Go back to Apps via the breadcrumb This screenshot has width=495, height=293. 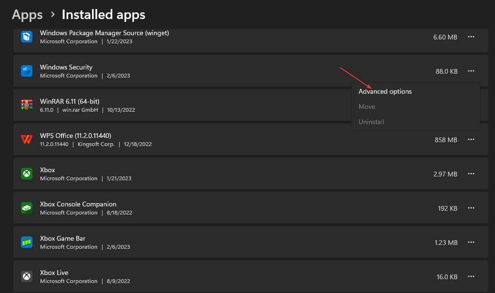pos(27,15)
